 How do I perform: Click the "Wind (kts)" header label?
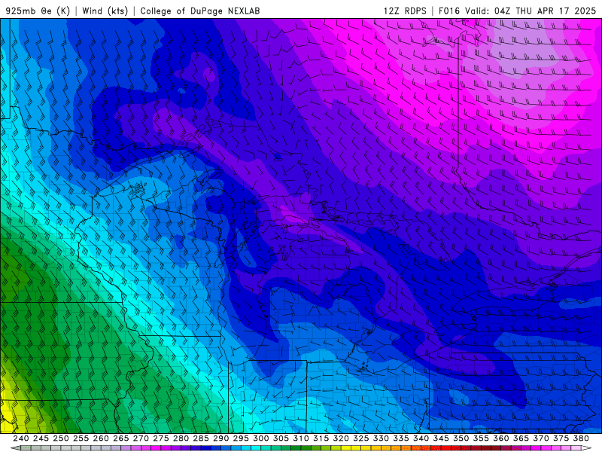tap(105, 11)
